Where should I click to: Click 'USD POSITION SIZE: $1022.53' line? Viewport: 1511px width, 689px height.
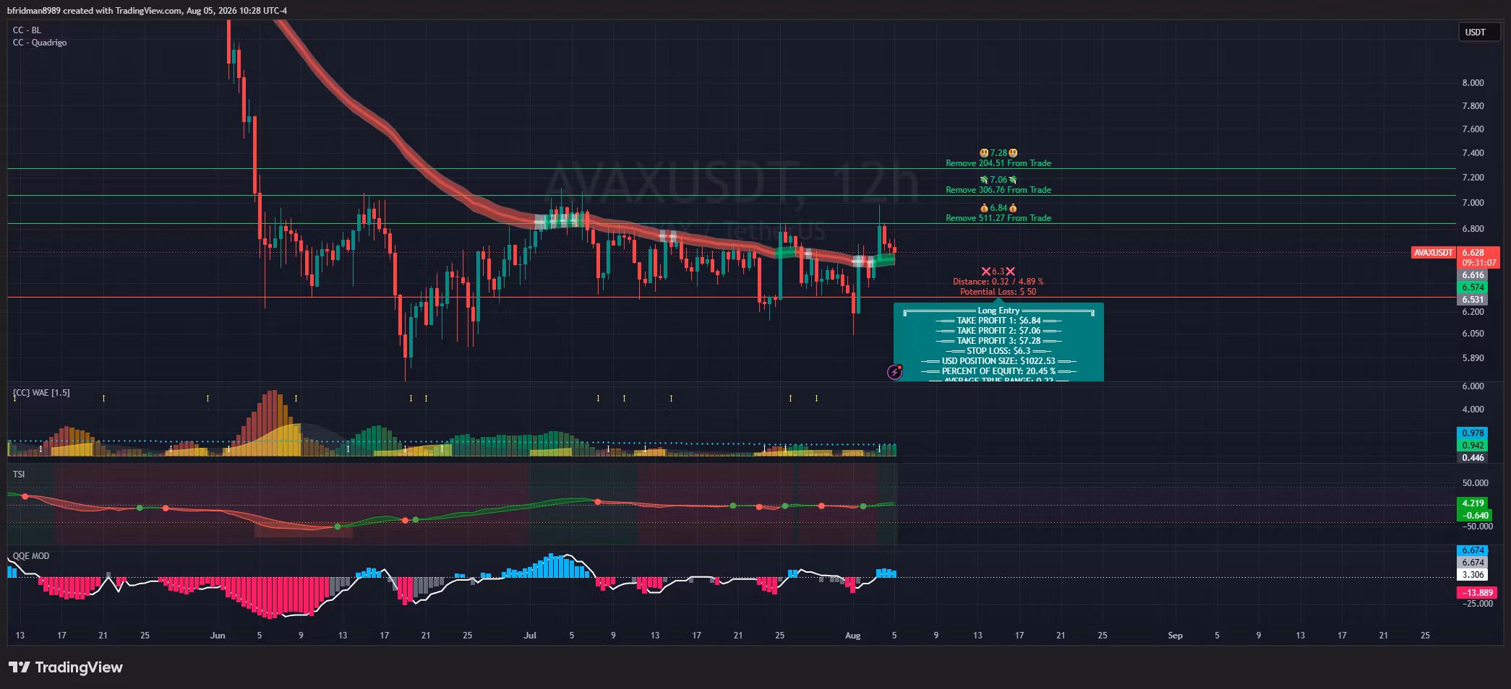998,361
